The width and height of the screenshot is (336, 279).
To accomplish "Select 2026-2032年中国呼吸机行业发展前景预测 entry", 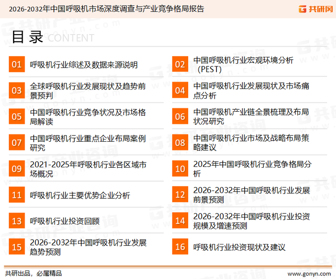I will 252,195.
